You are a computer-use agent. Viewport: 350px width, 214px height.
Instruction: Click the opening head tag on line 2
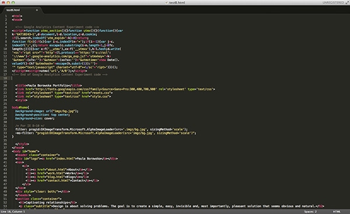coord(17,20)
